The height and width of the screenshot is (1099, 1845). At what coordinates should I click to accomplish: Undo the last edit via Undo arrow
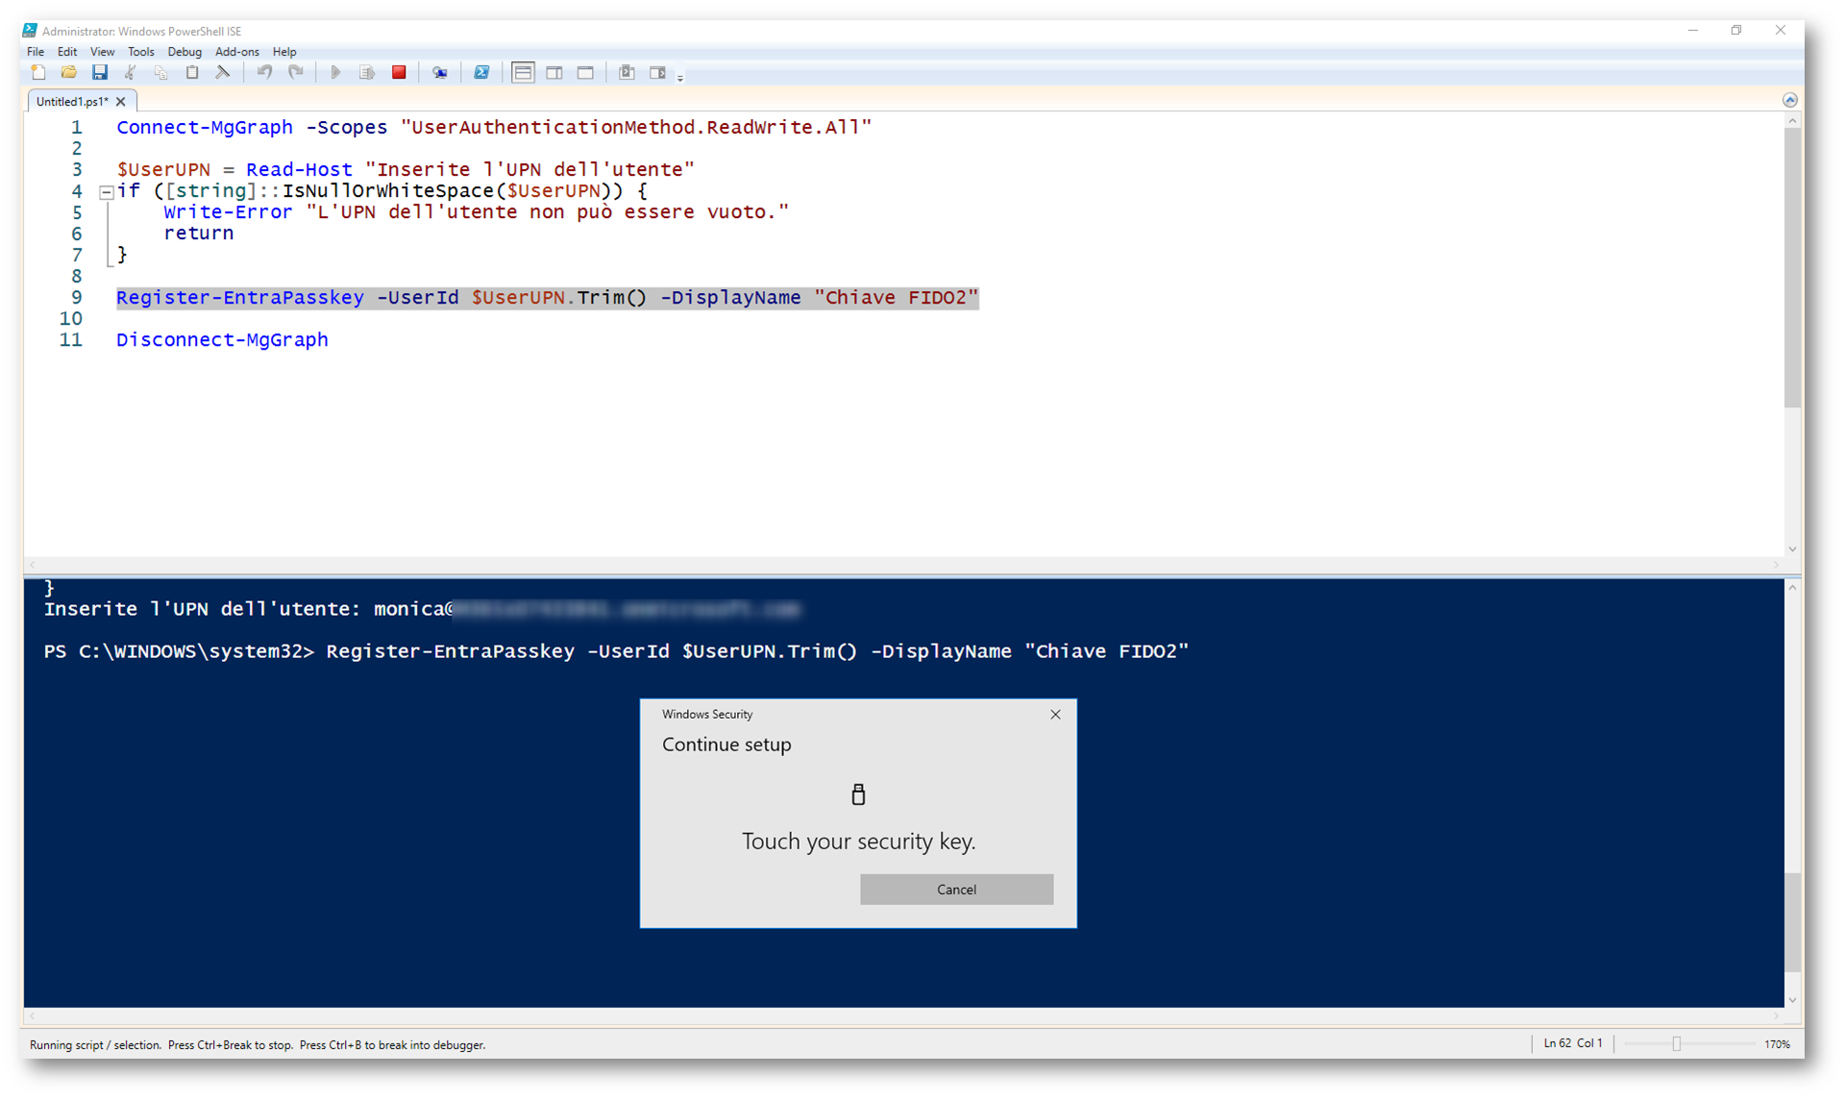click(264, 73)
